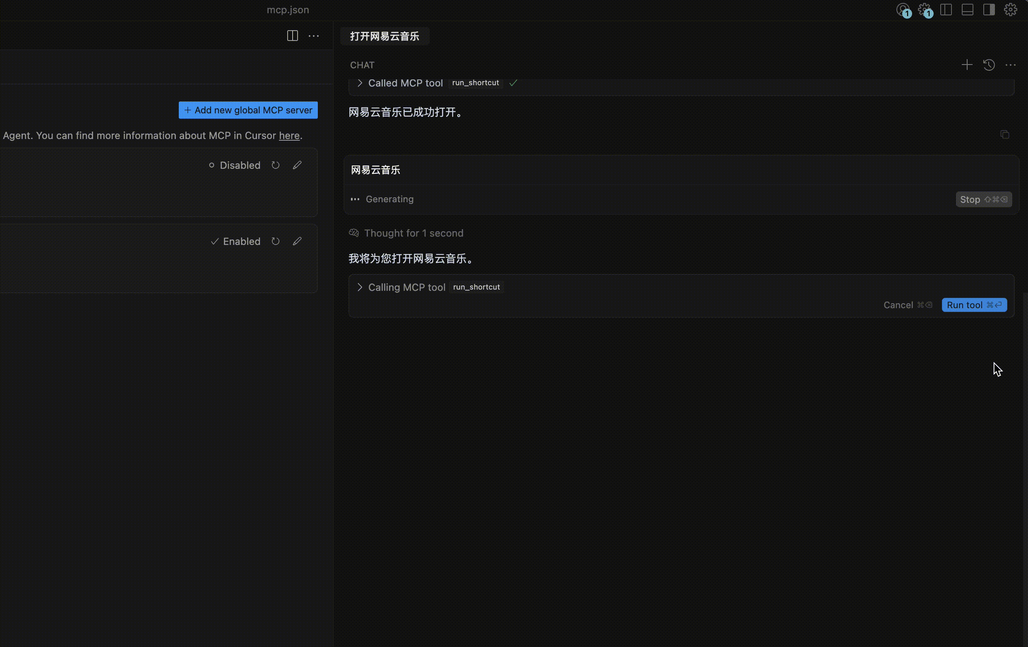
Task: Edit the Disabled MCP server
Action: point(297,165)
